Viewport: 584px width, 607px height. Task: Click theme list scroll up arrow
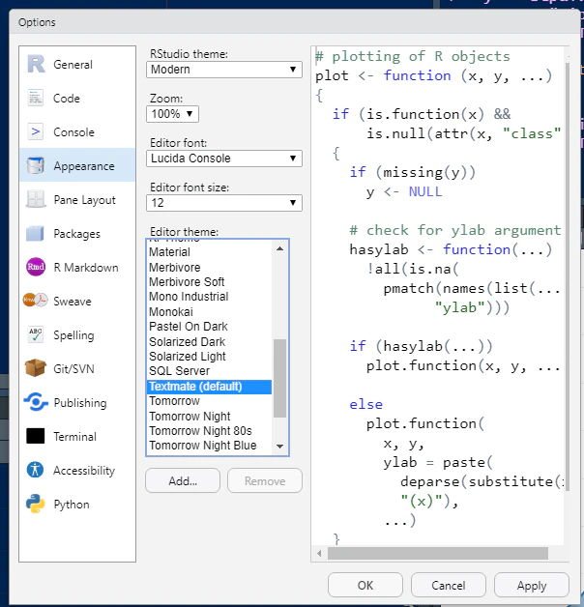(280, 249)
